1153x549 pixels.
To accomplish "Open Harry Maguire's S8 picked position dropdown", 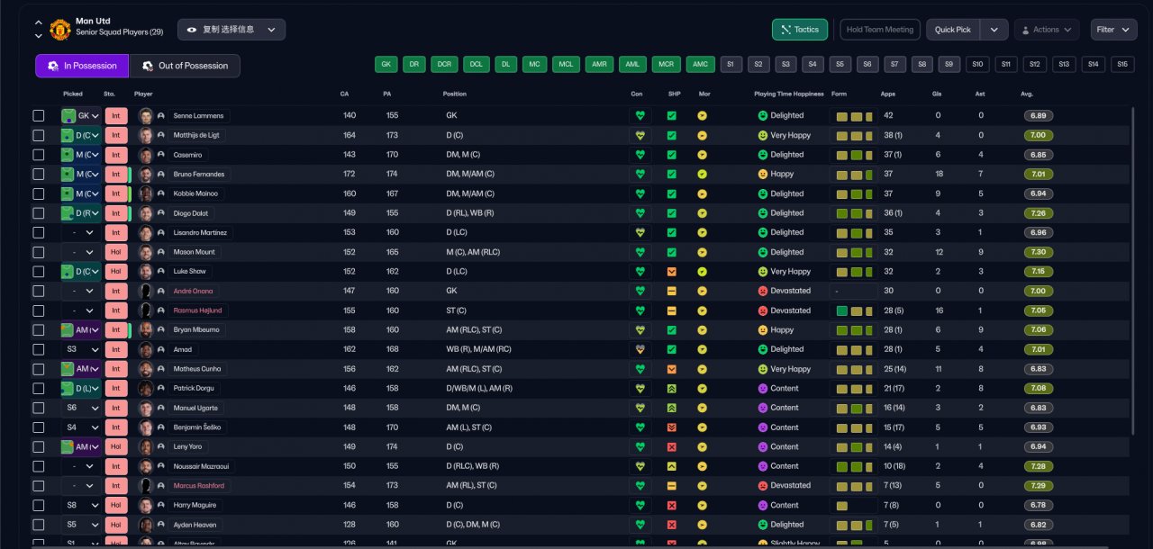I will (x=81, y=505).
